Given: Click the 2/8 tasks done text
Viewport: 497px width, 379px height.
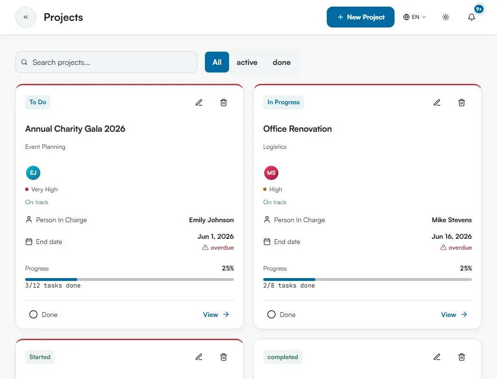Looking at the screenshot, I should 289,286.
